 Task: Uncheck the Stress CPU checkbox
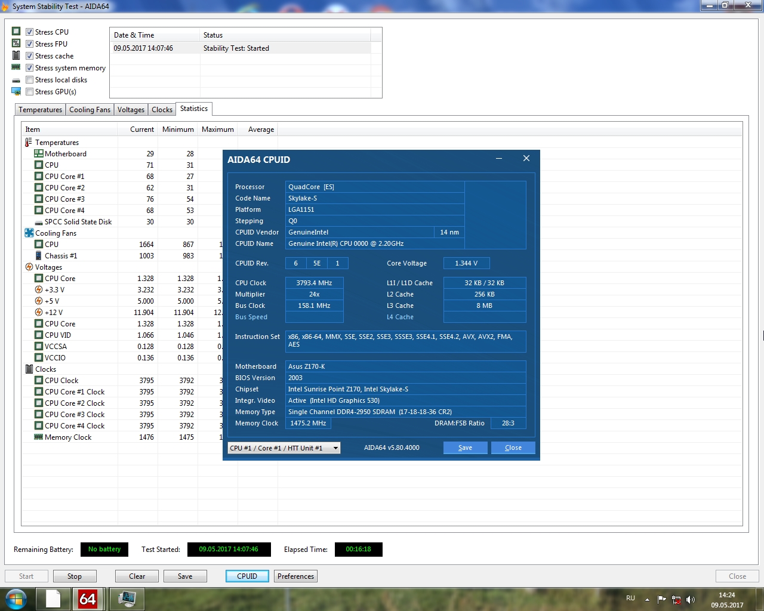[x=29, y=32]
